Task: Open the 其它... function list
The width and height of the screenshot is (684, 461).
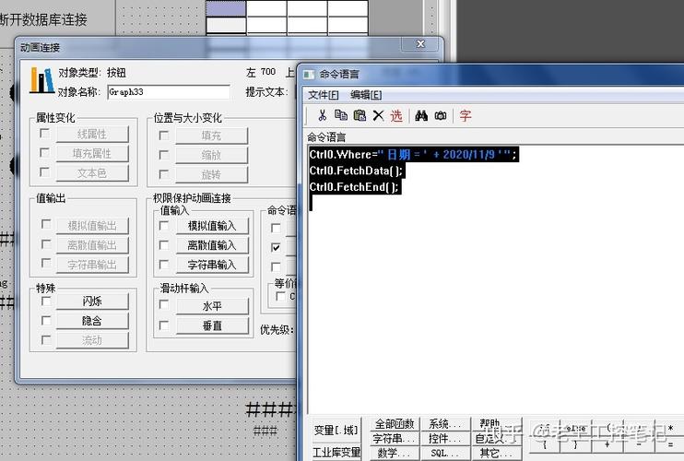Action: [496, 453]
